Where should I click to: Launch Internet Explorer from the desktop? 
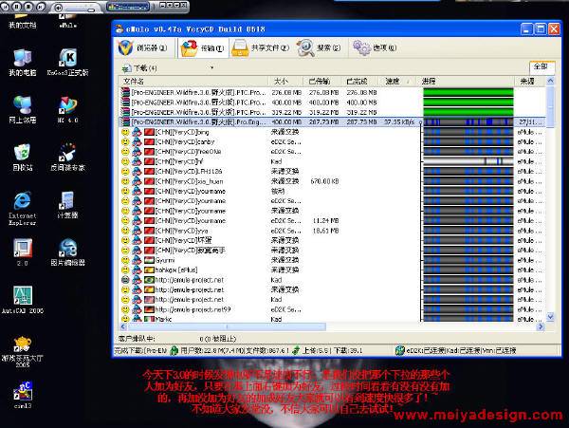(x=23, y=209)
